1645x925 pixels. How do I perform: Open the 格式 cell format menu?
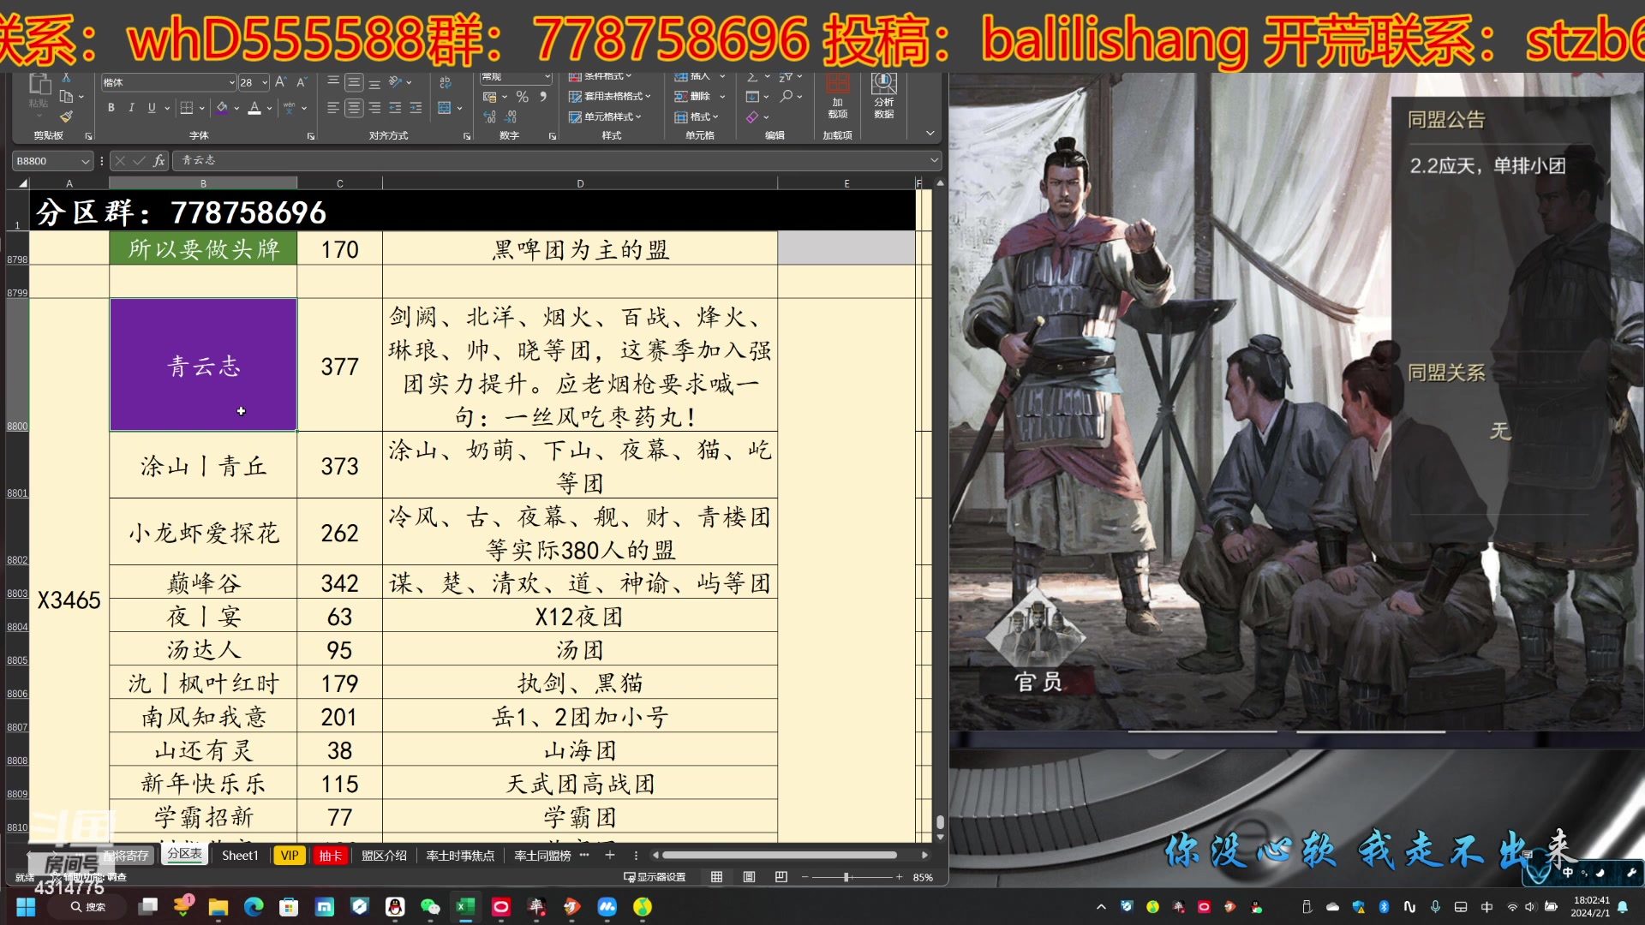point(697,116)
